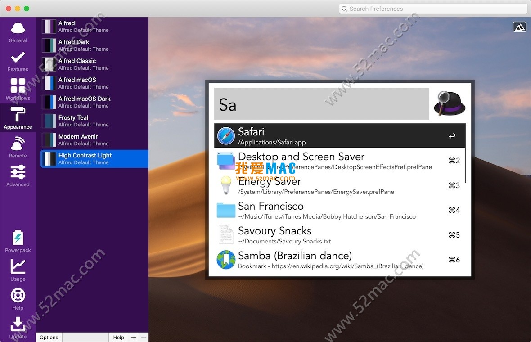Click the 'Savoury Snacks' result title

[274, 231]
